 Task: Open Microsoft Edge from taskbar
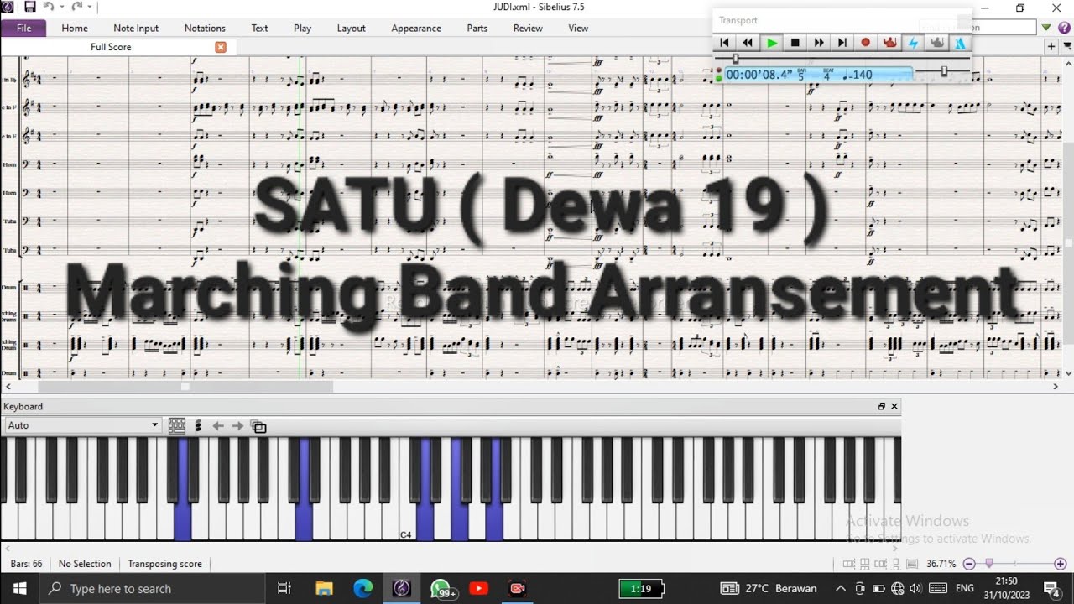[362, 589]
